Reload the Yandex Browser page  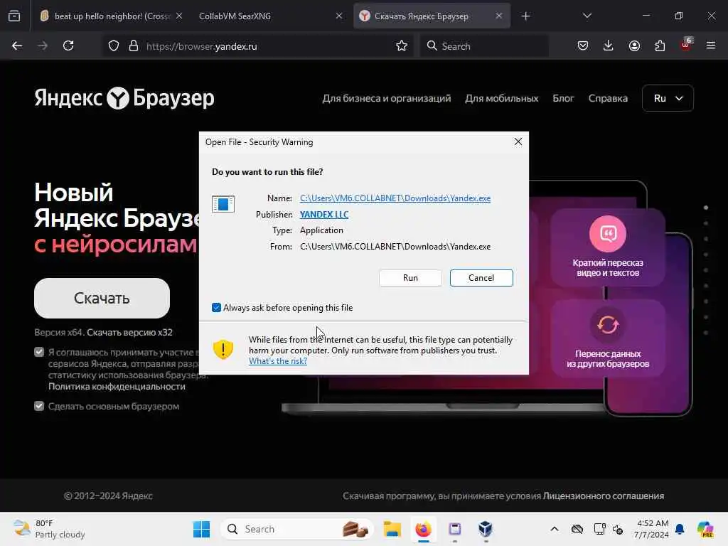pyautogui.click(x=68, y=46)
